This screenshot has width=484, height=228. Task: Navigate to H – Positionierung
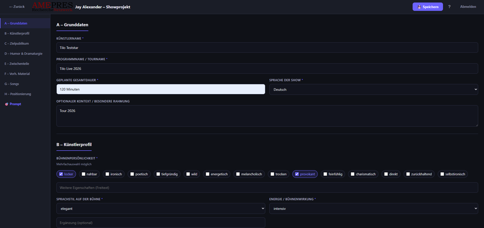pos(18,94)
